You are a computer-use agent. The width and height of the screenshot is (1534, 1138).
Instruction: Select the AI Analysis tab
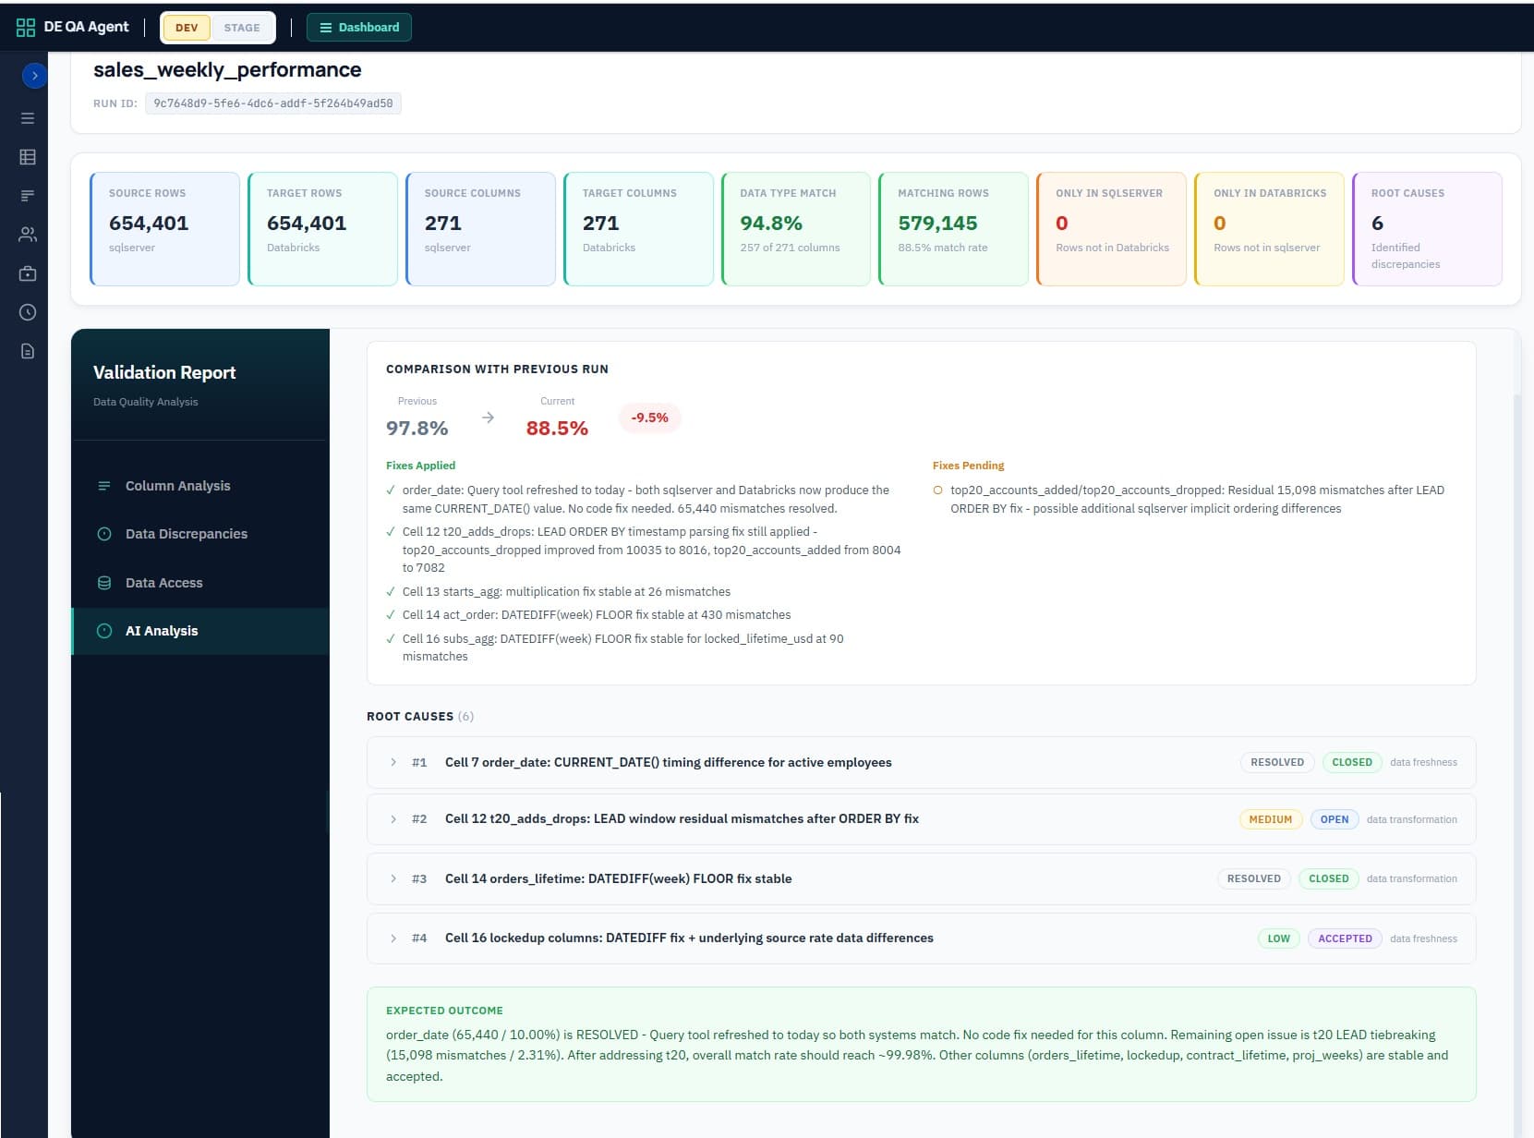tap(200, 631)
